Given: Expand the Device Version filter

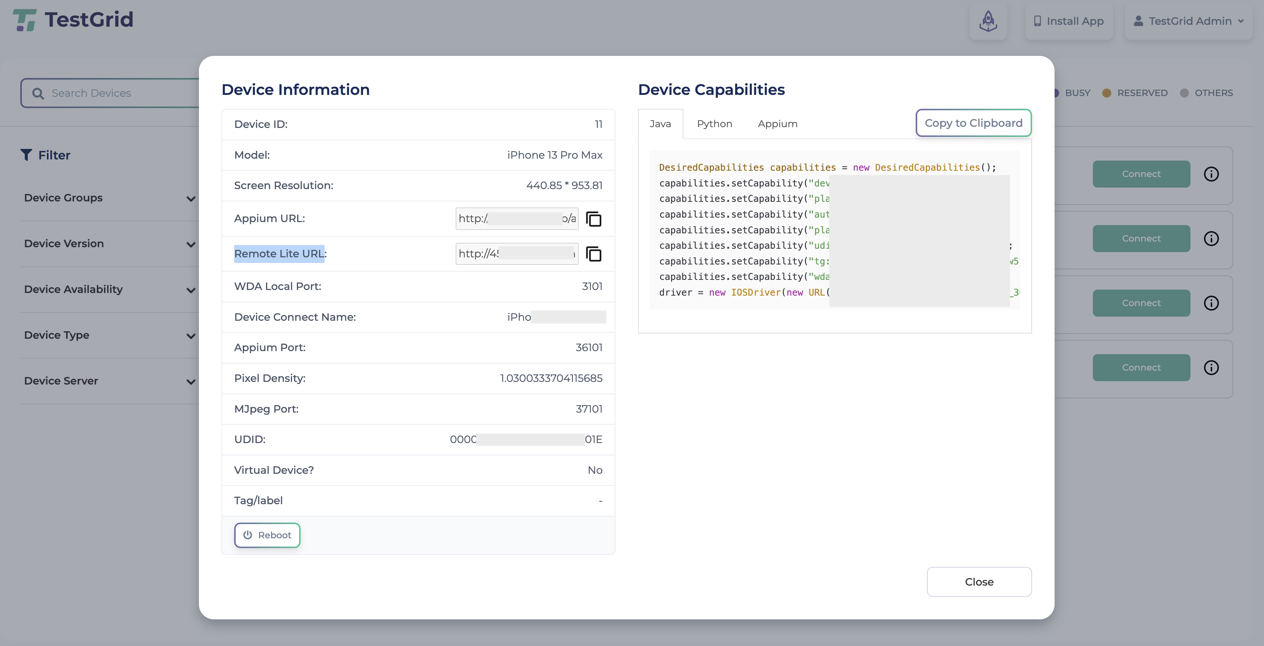Looking at the screenshot, I should click(x=110, y=244).
